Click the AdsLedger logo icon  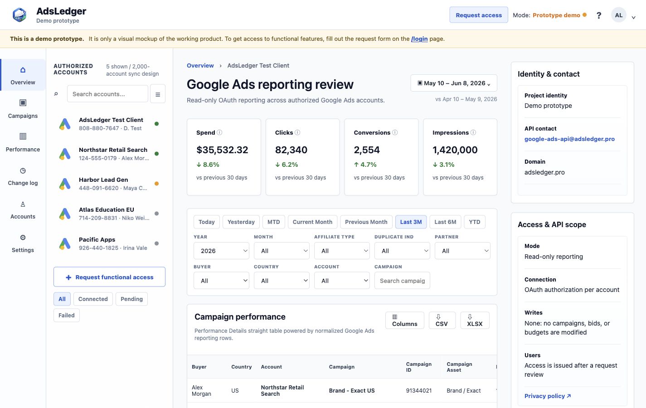tap(19, 15)
